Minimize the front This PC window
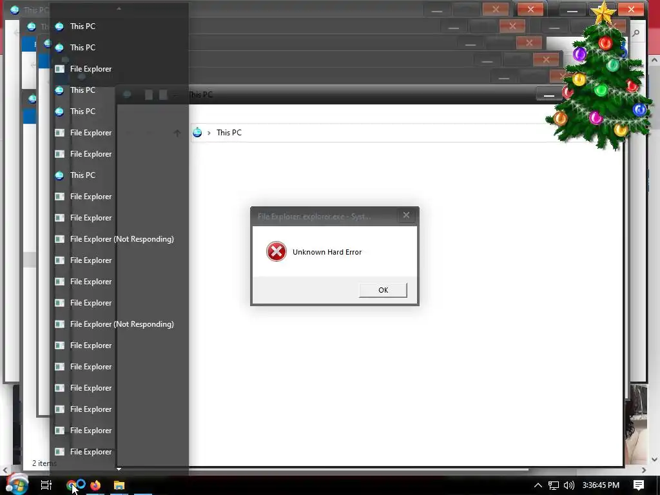 pos(549,95)
